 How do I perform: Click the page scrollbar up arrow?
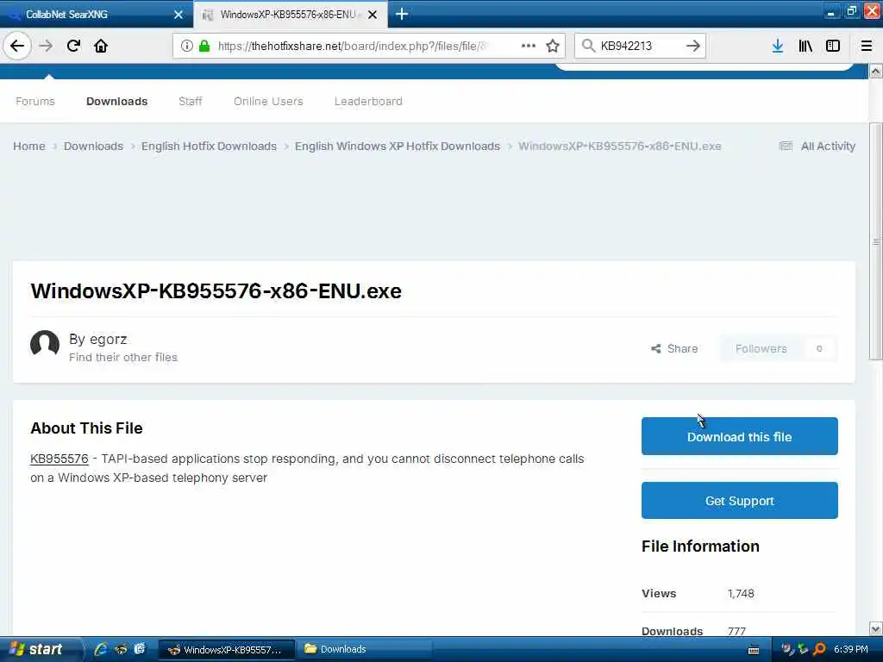pos(875,71)
